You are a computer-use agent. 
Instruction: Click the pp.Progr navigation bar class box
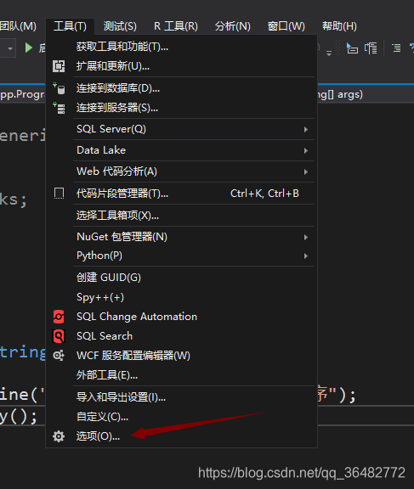pyautogui.click(x=22, y=94)
